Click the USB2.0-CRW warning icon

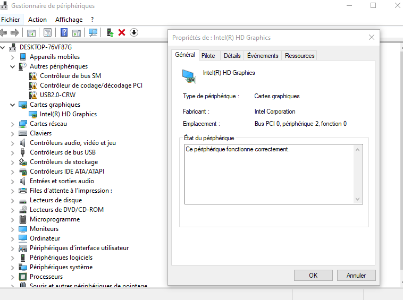pyautogui.click(x=33, y=95)
